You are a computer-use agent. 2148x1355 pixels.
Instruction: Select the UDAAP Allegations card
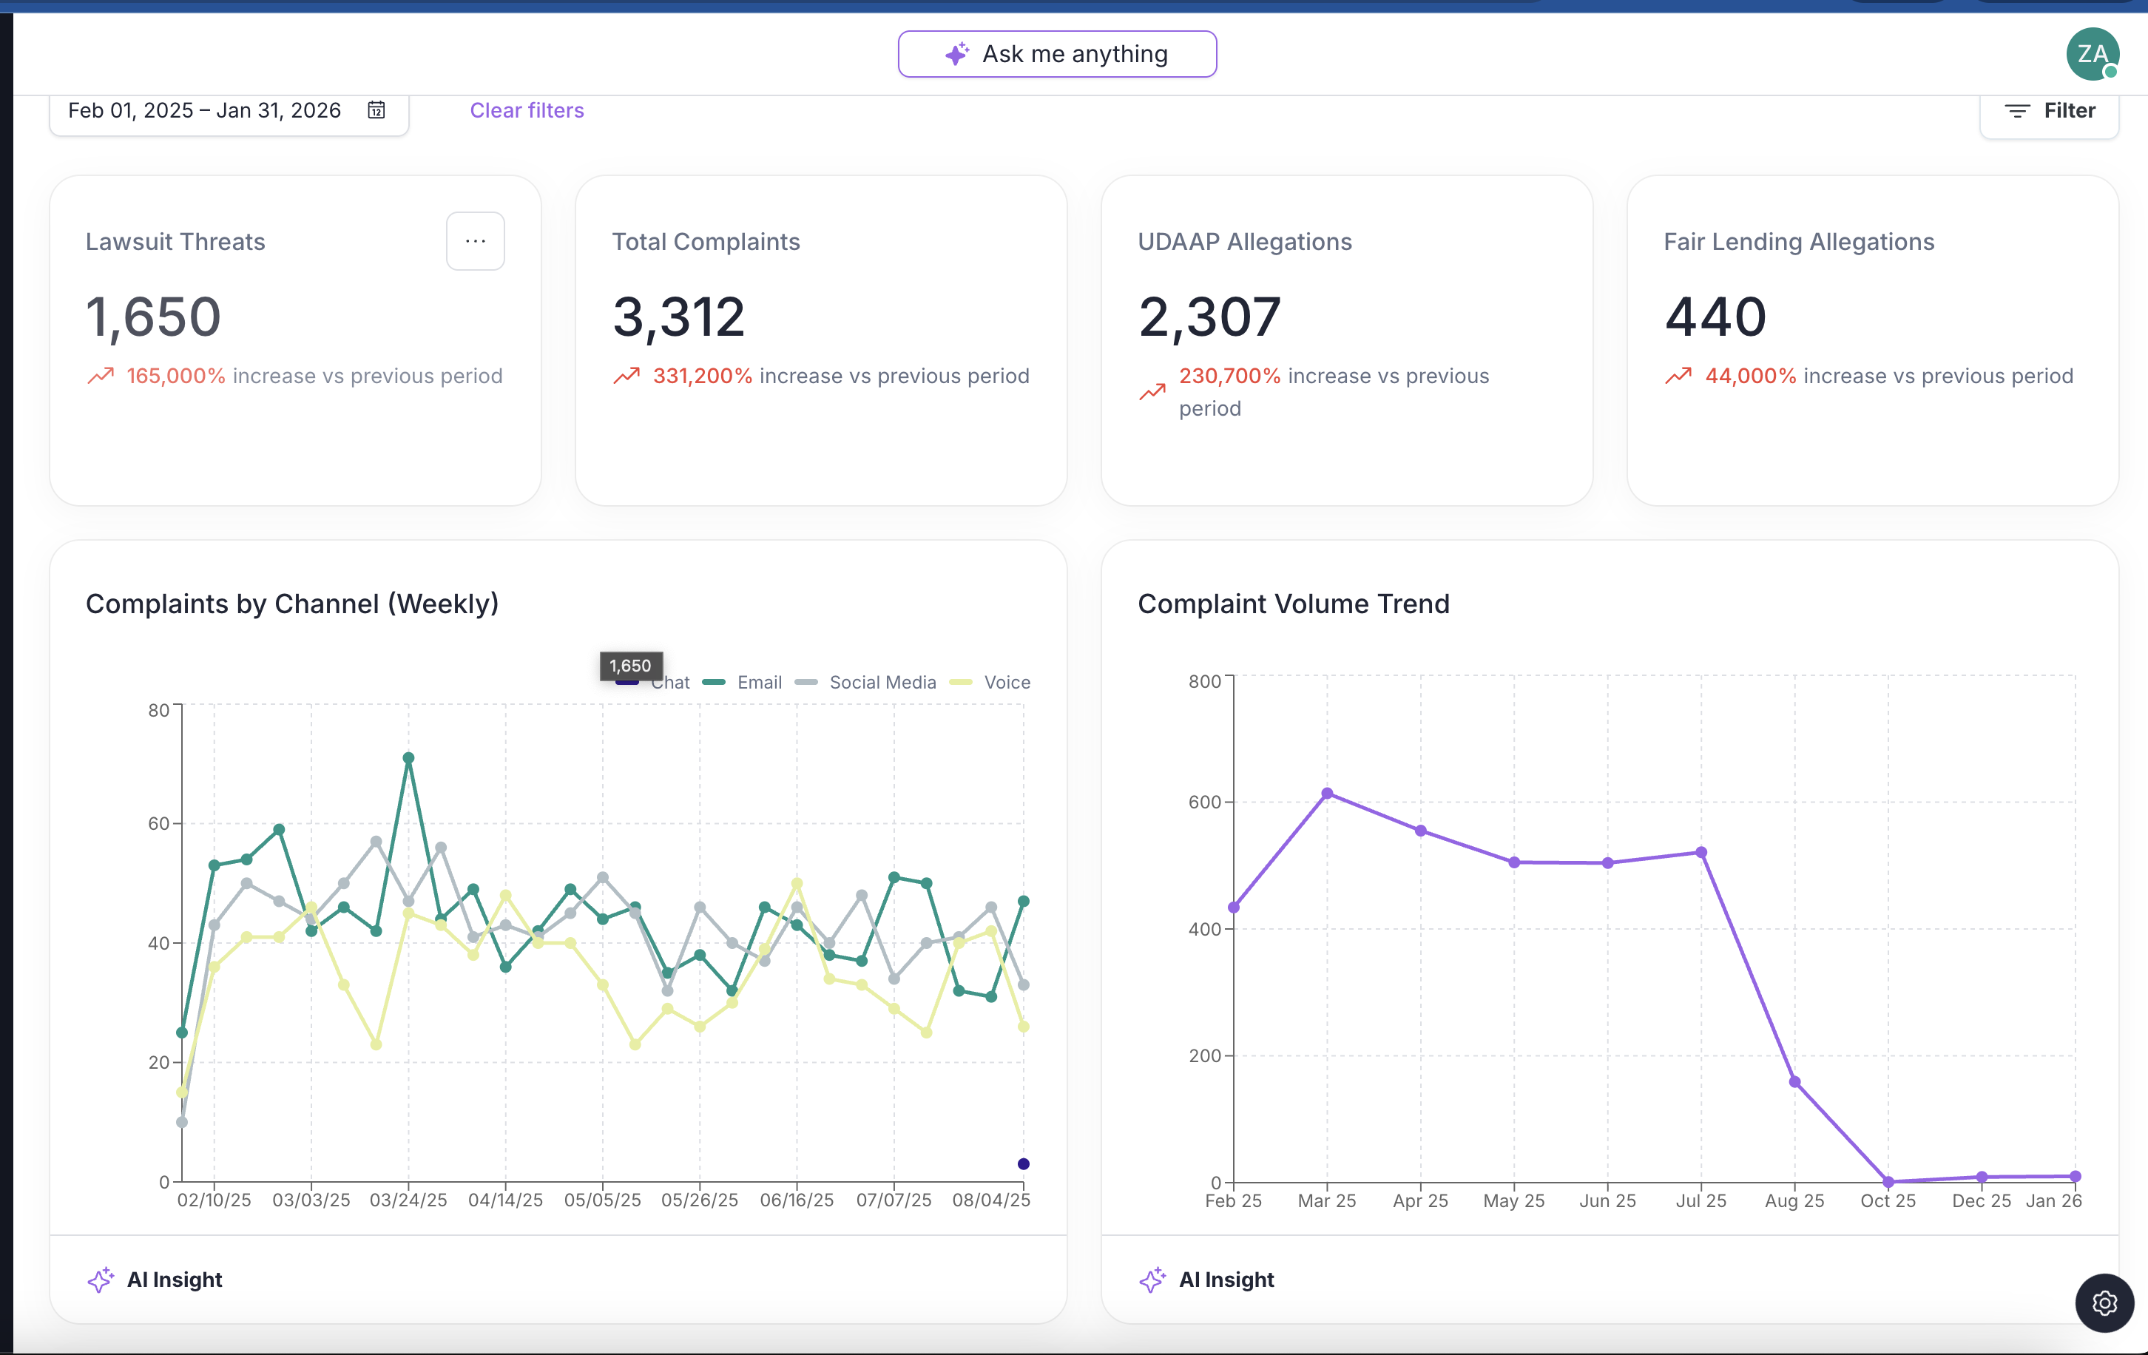point(1347,339)
